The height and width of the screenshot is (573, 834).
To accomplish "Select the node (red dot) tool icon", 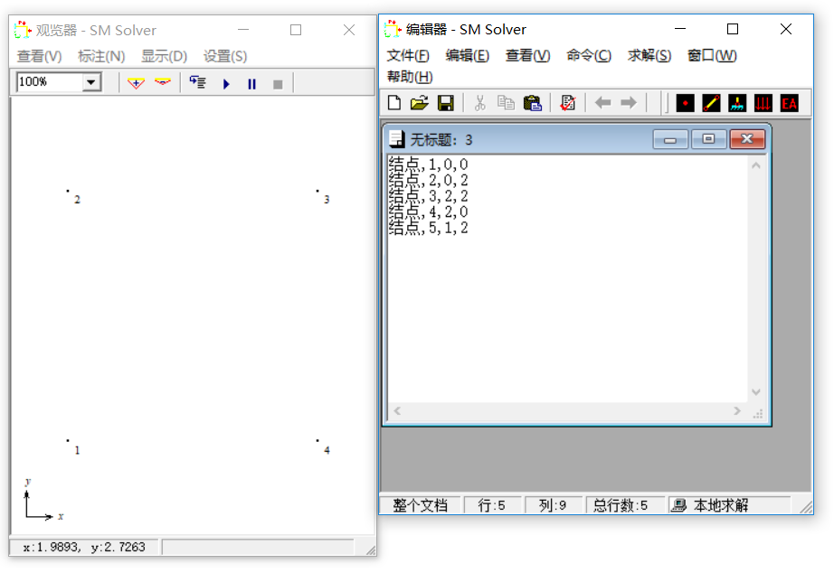I will (685, 103).
